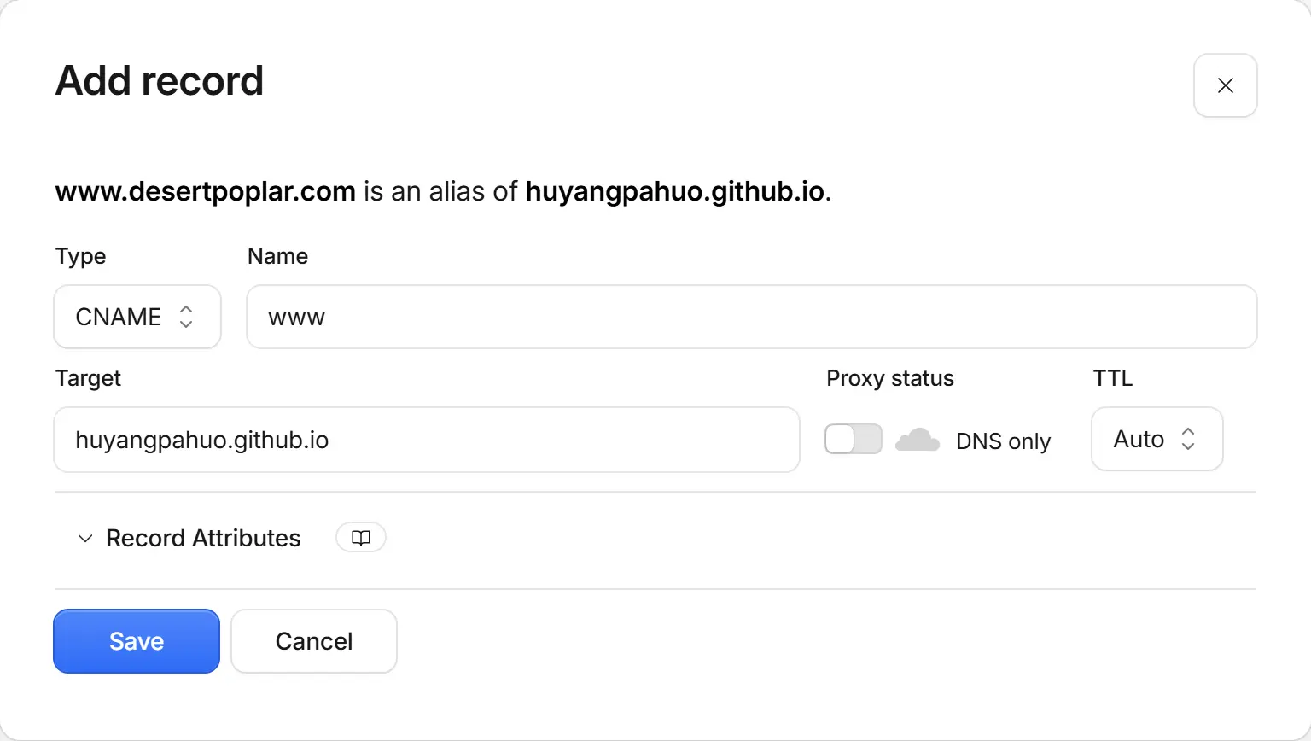Viewport: 1311px width, 741px height.
Task: Expand the Record Attributes section
Action: (189, 538)
